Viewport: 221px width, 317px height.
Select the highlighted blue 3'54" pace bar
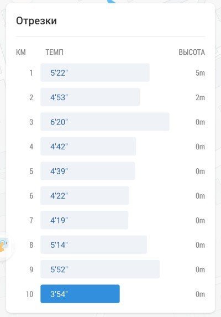coord(80,294)
